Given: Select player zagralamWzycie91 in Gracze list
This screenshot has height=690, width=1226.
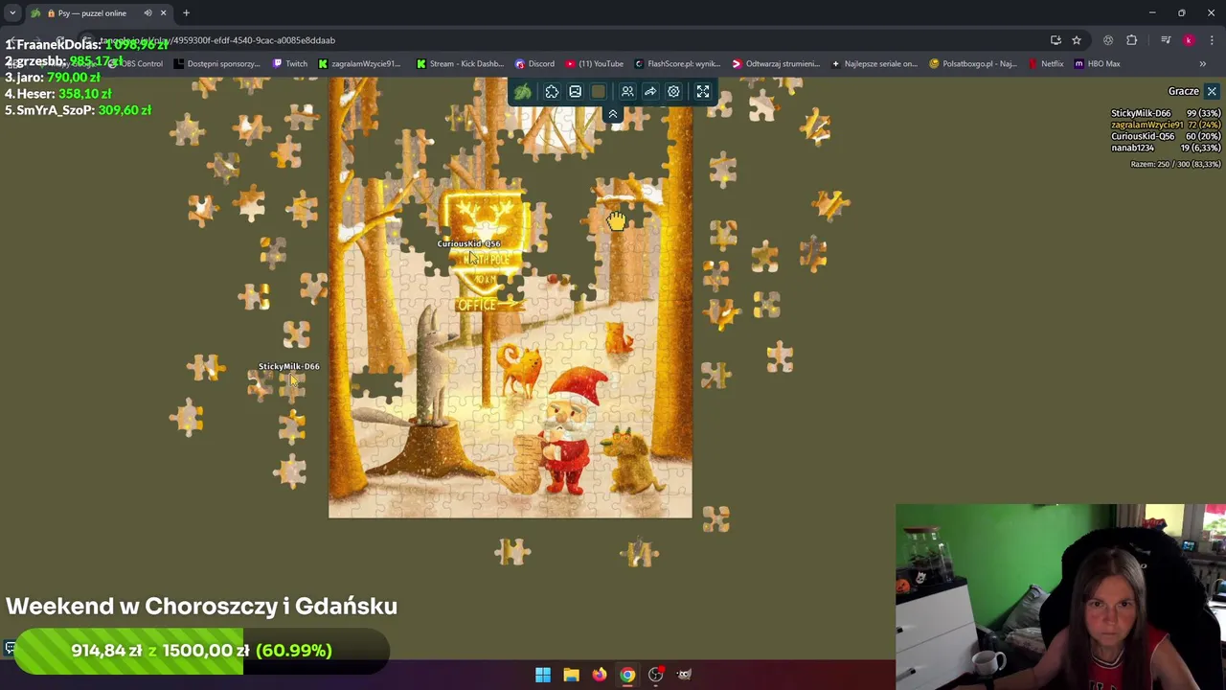Looking at the screenshot, I should pos(1166,125).
